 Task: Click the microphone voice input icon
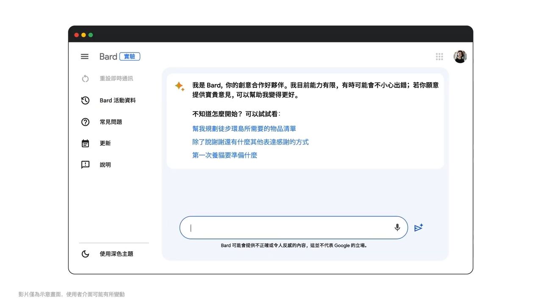(x=397, y=227)
